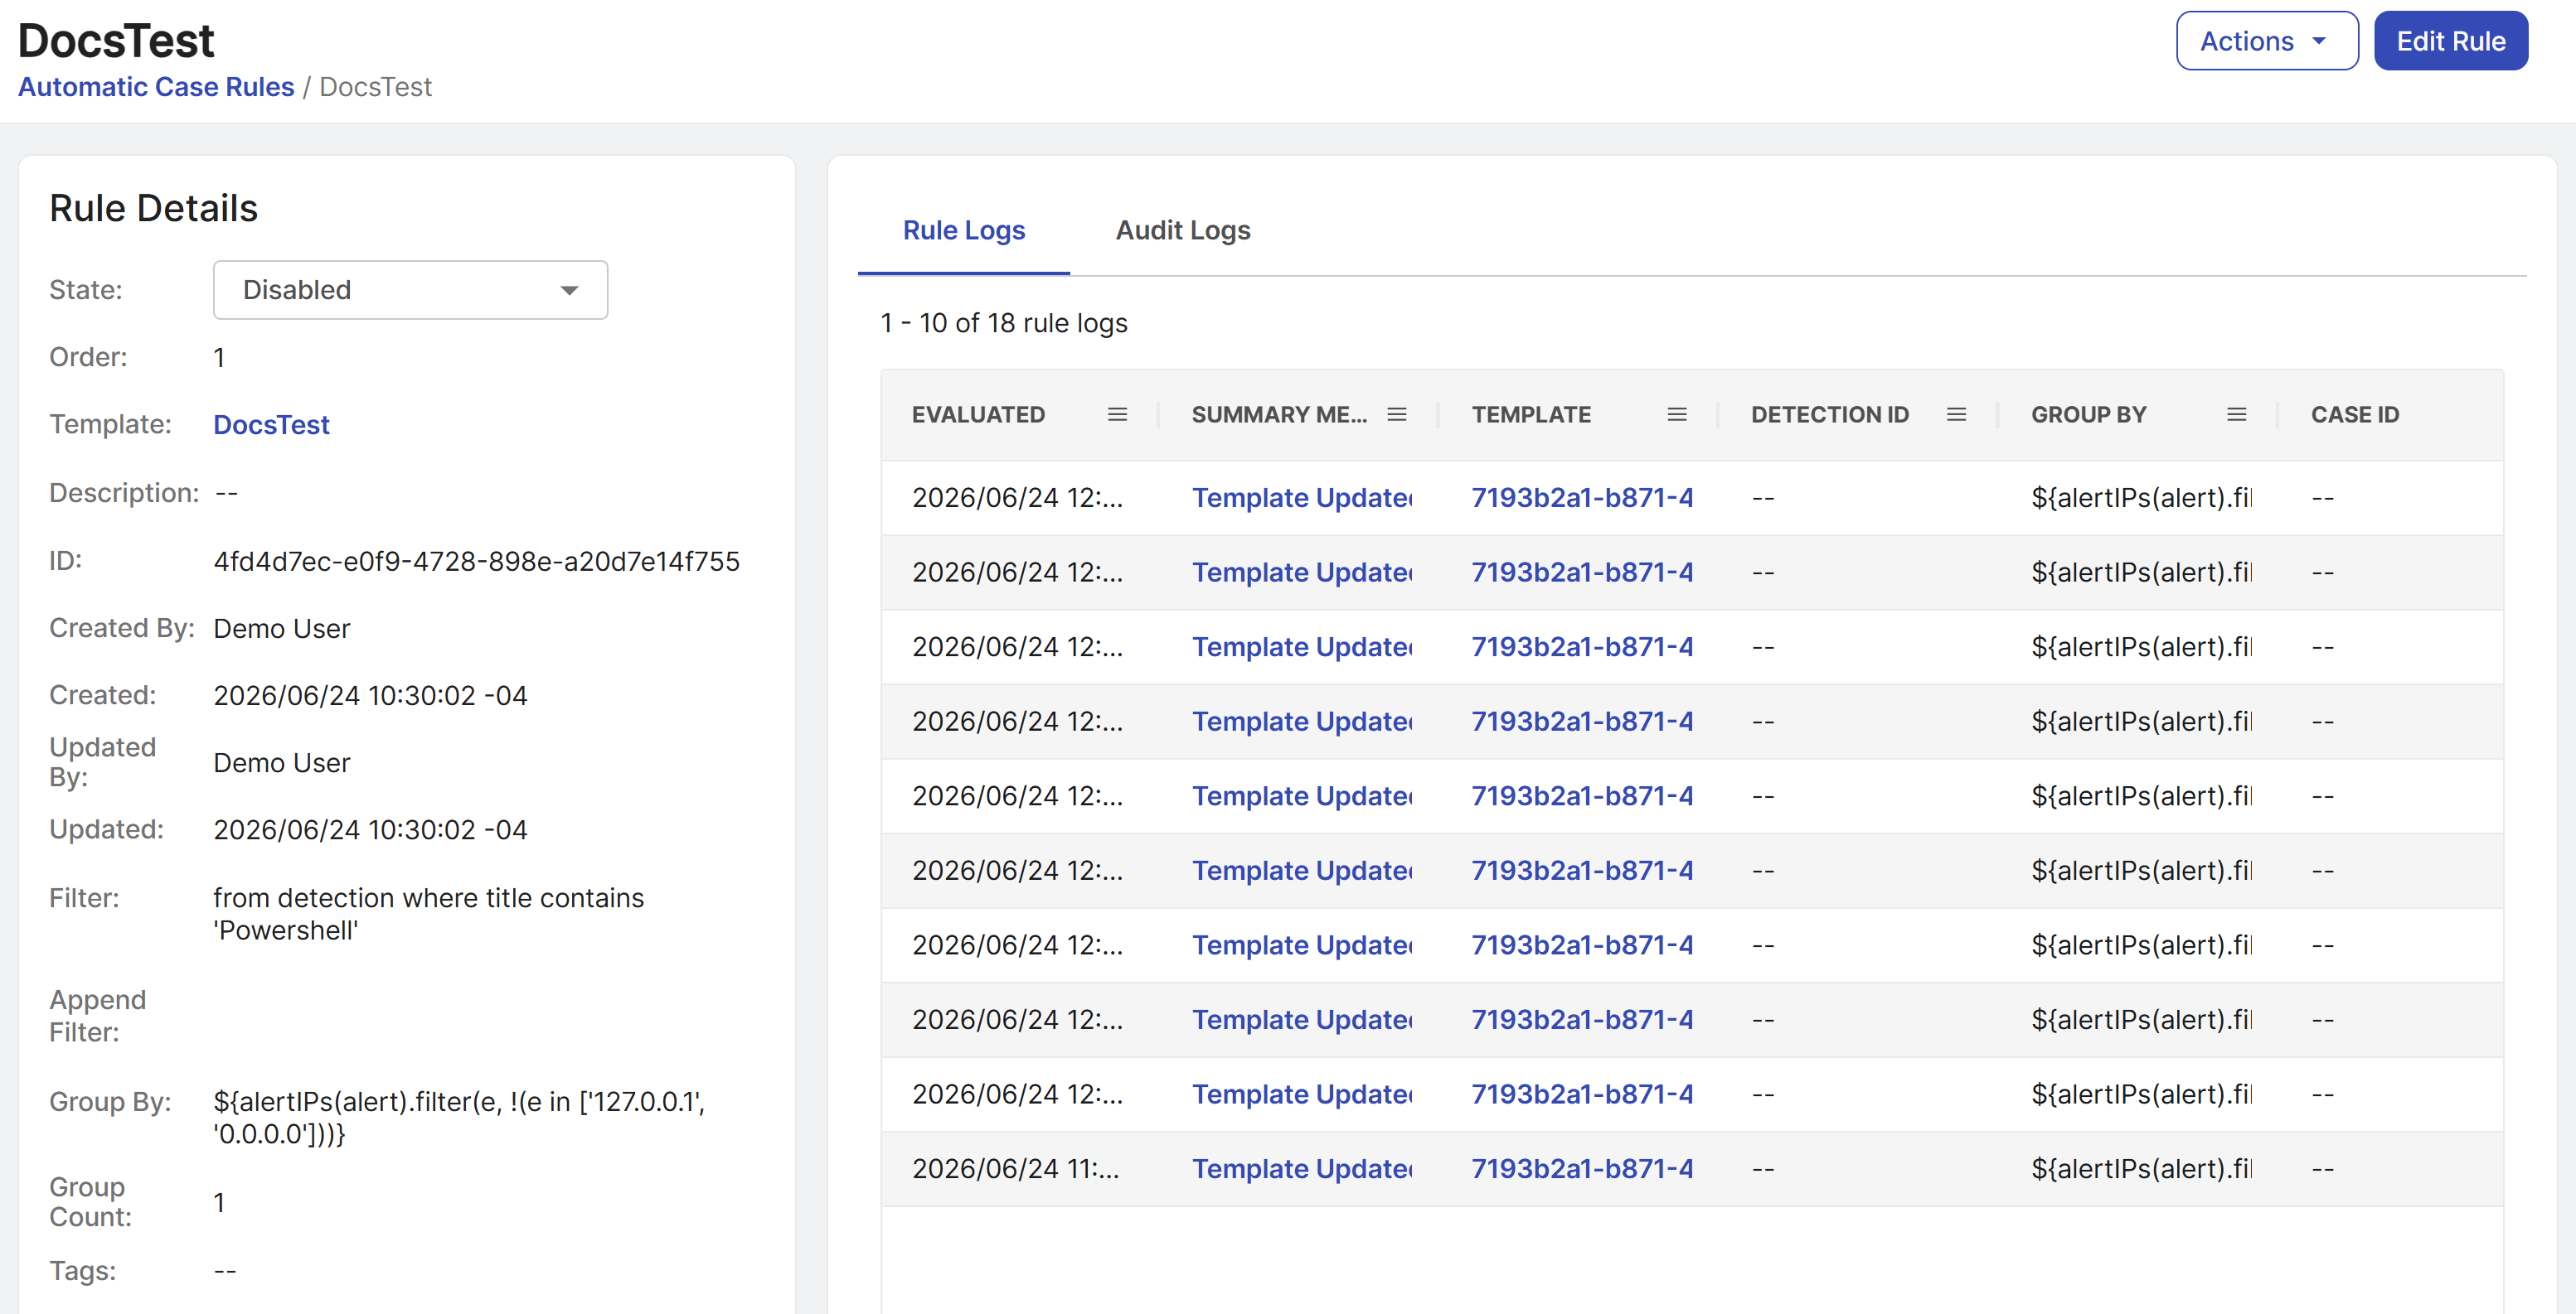Viewport: 2576px width, 1314px height.
Task: Open the Actions dropdown menu
Action: pyautogui.click(x=2266, y=41)
